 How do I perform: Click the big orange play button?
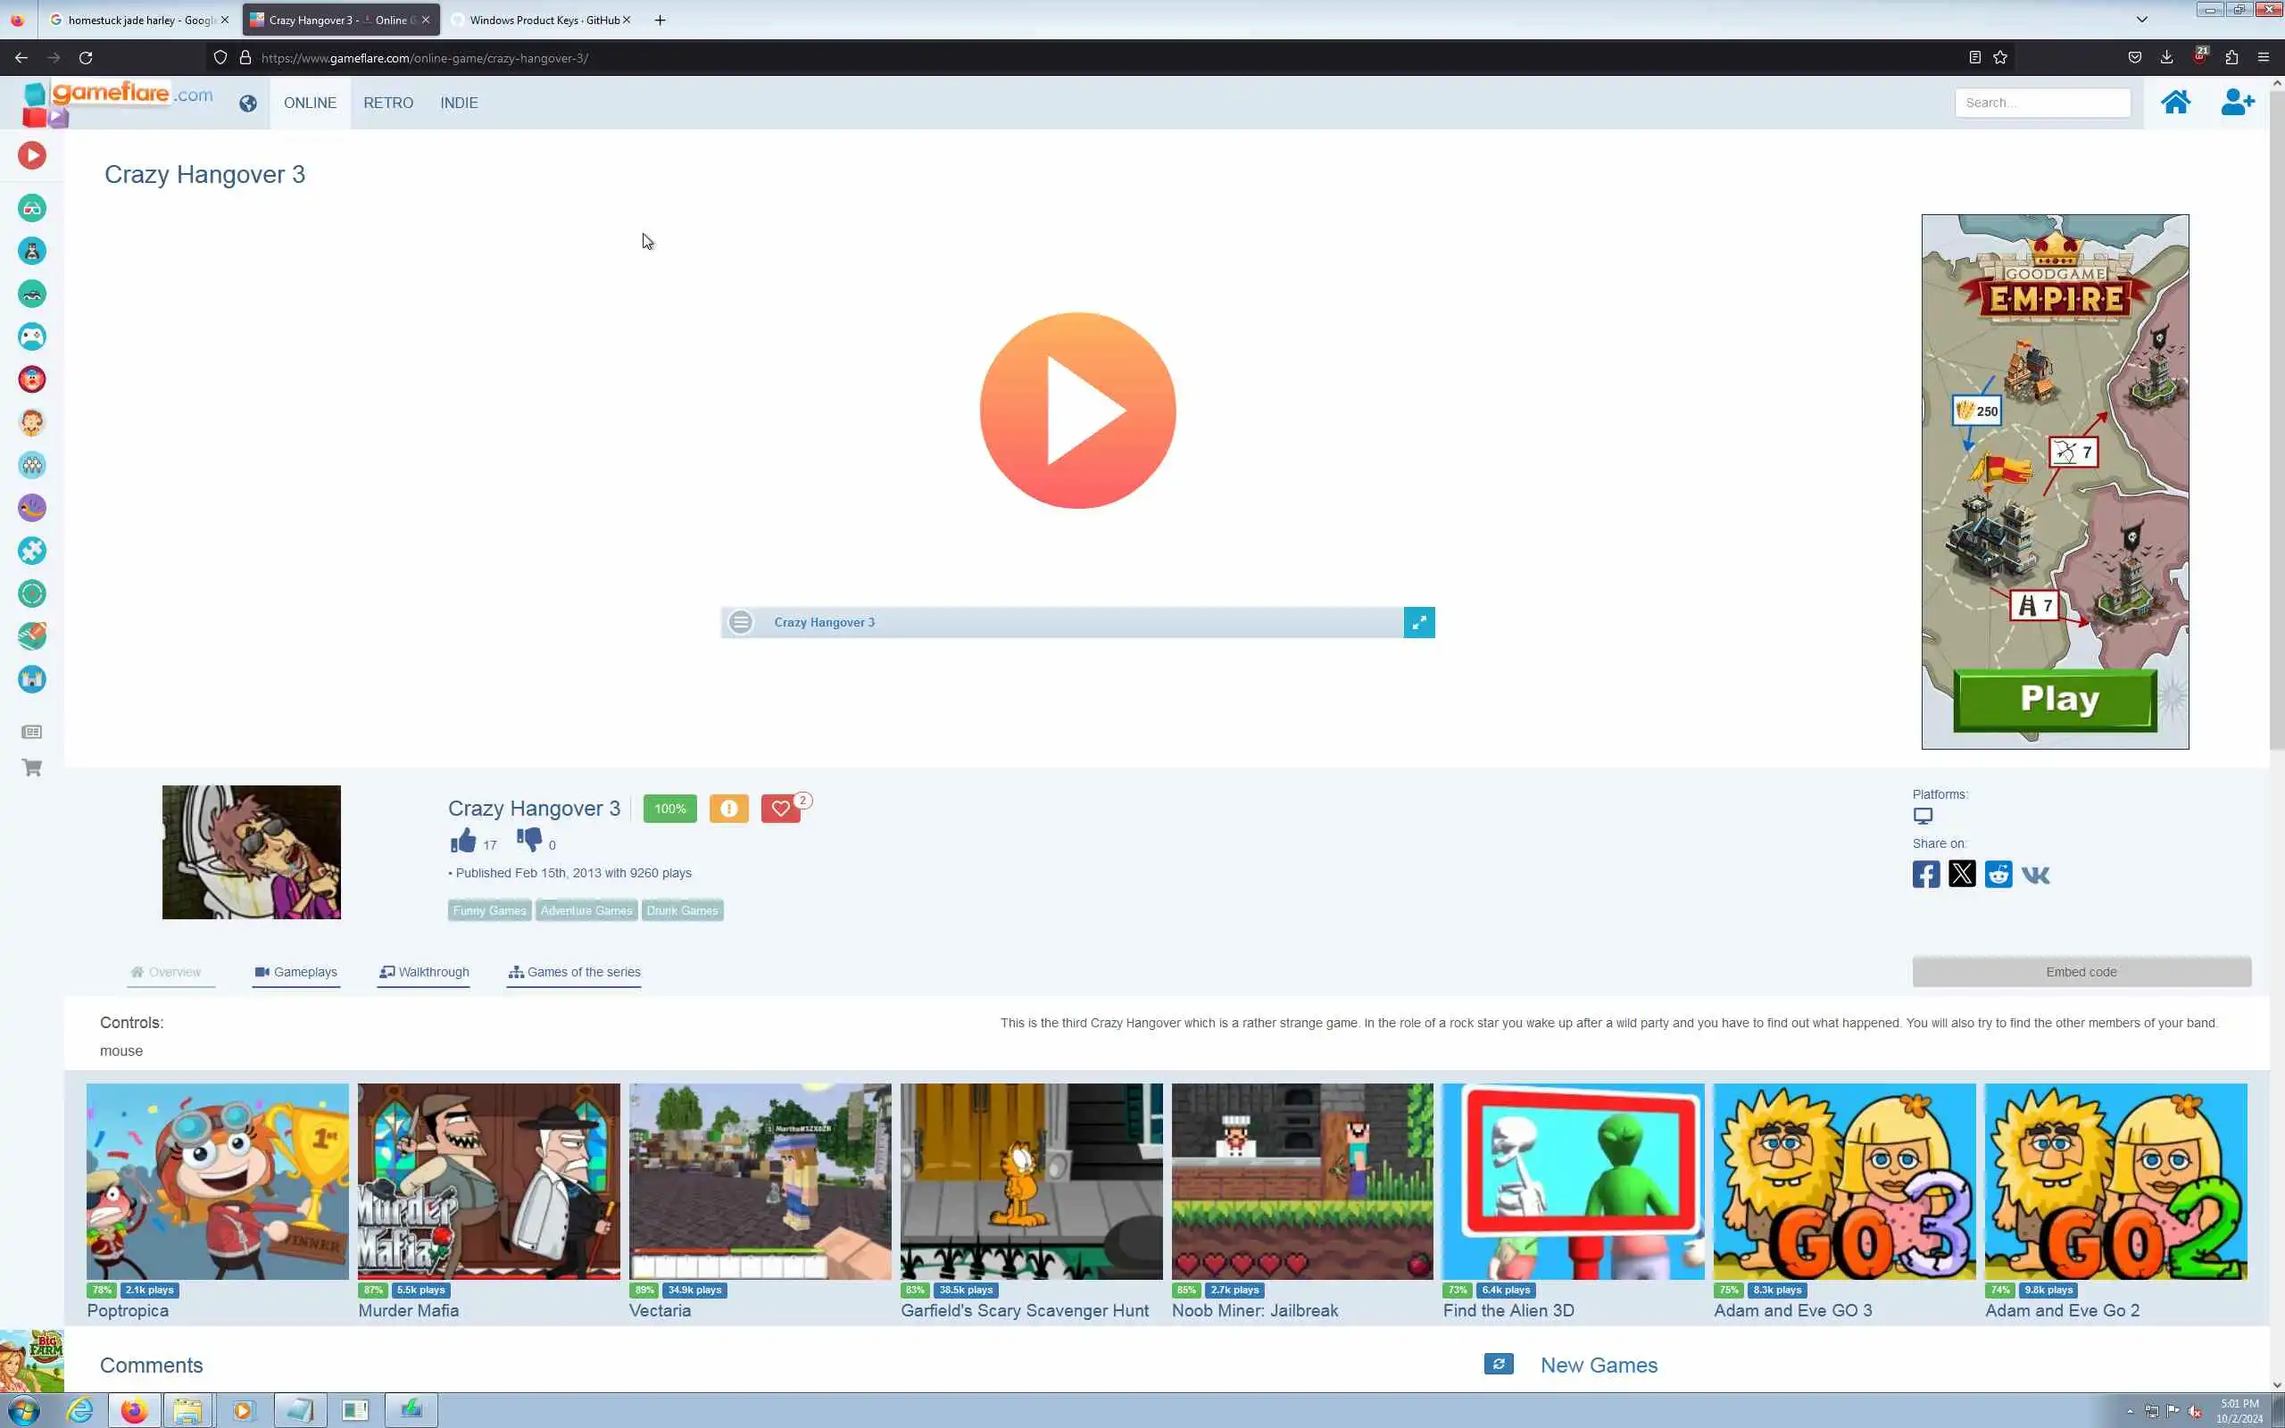(x=1077, y=411)
